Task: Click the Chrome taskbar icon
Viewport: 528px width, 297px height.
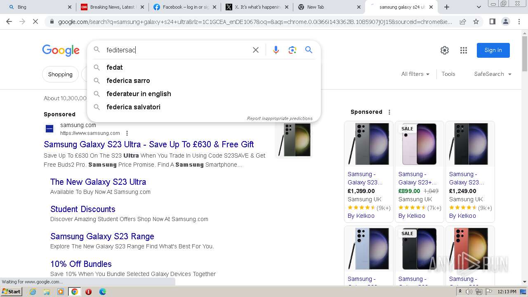Action: click(75, 292)
